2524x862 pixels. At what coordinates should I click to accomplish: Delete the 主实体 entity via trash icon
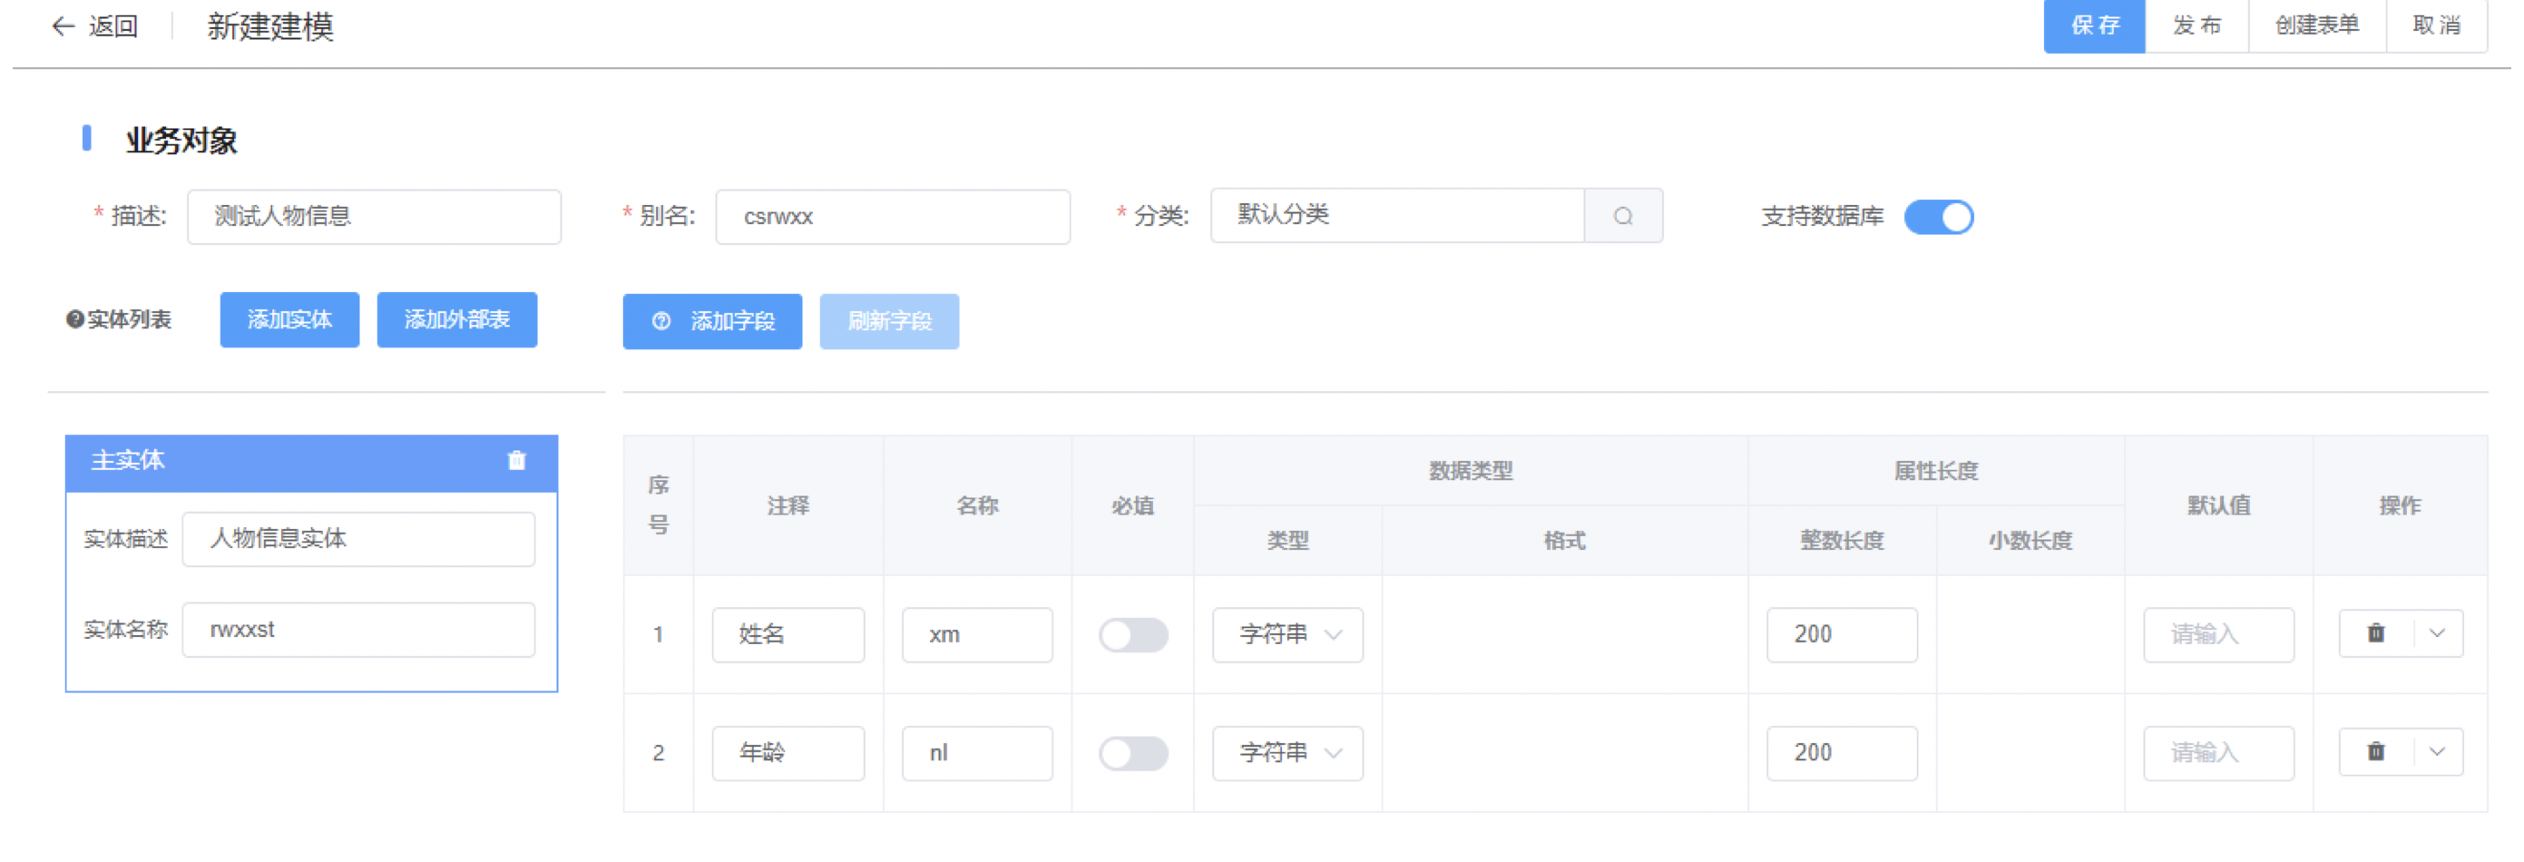point(516,460)
